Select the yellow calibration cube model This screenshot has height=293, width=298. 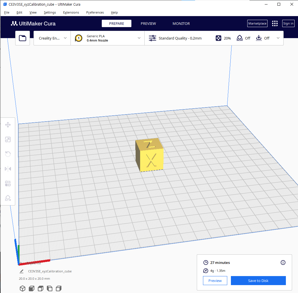(149, 155)
